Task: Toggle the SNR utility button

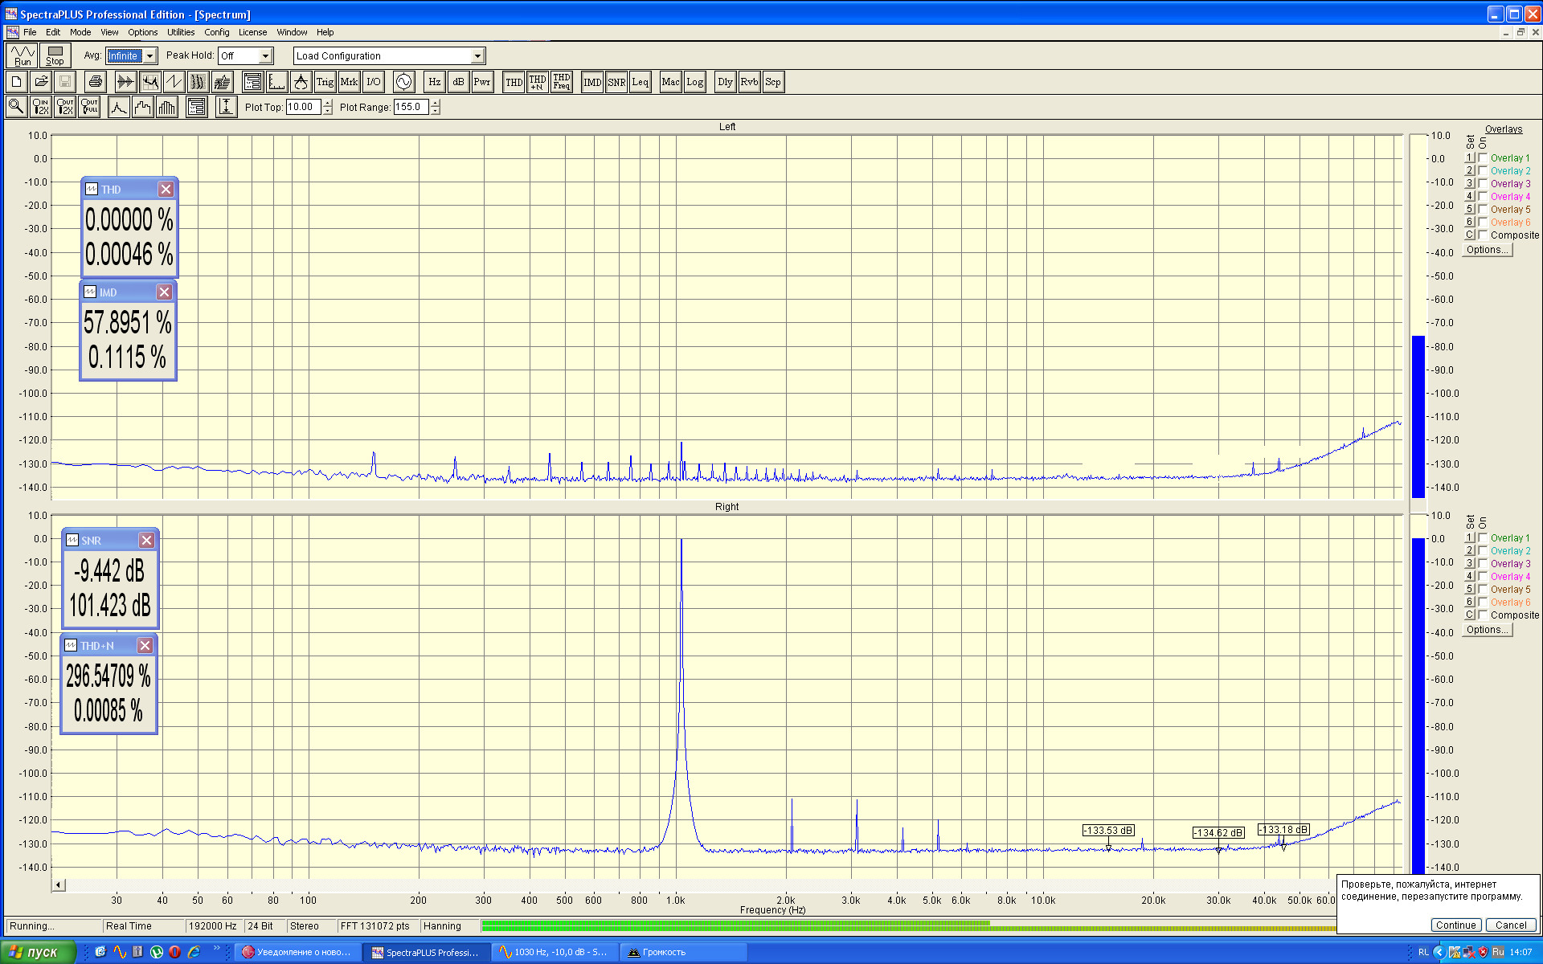Action: tap(616, 82)
